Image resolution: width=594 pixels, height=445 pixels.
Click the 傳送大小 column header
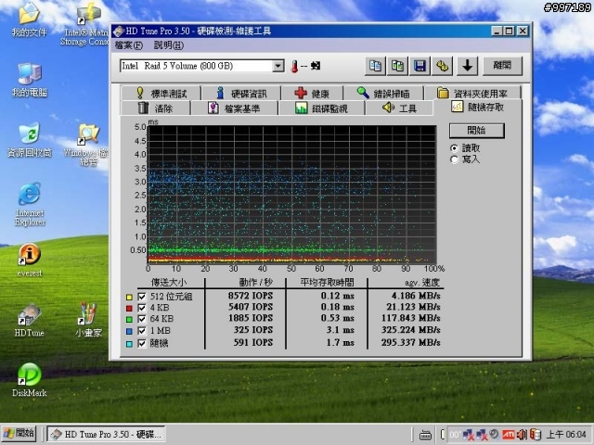169,282
